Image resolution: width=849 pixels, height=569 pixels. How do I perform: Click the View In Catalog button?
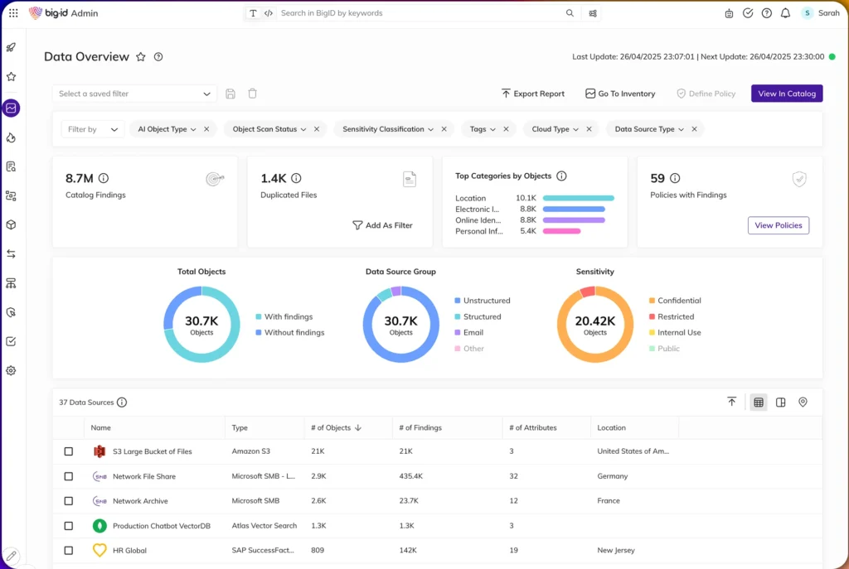point(787,94)
